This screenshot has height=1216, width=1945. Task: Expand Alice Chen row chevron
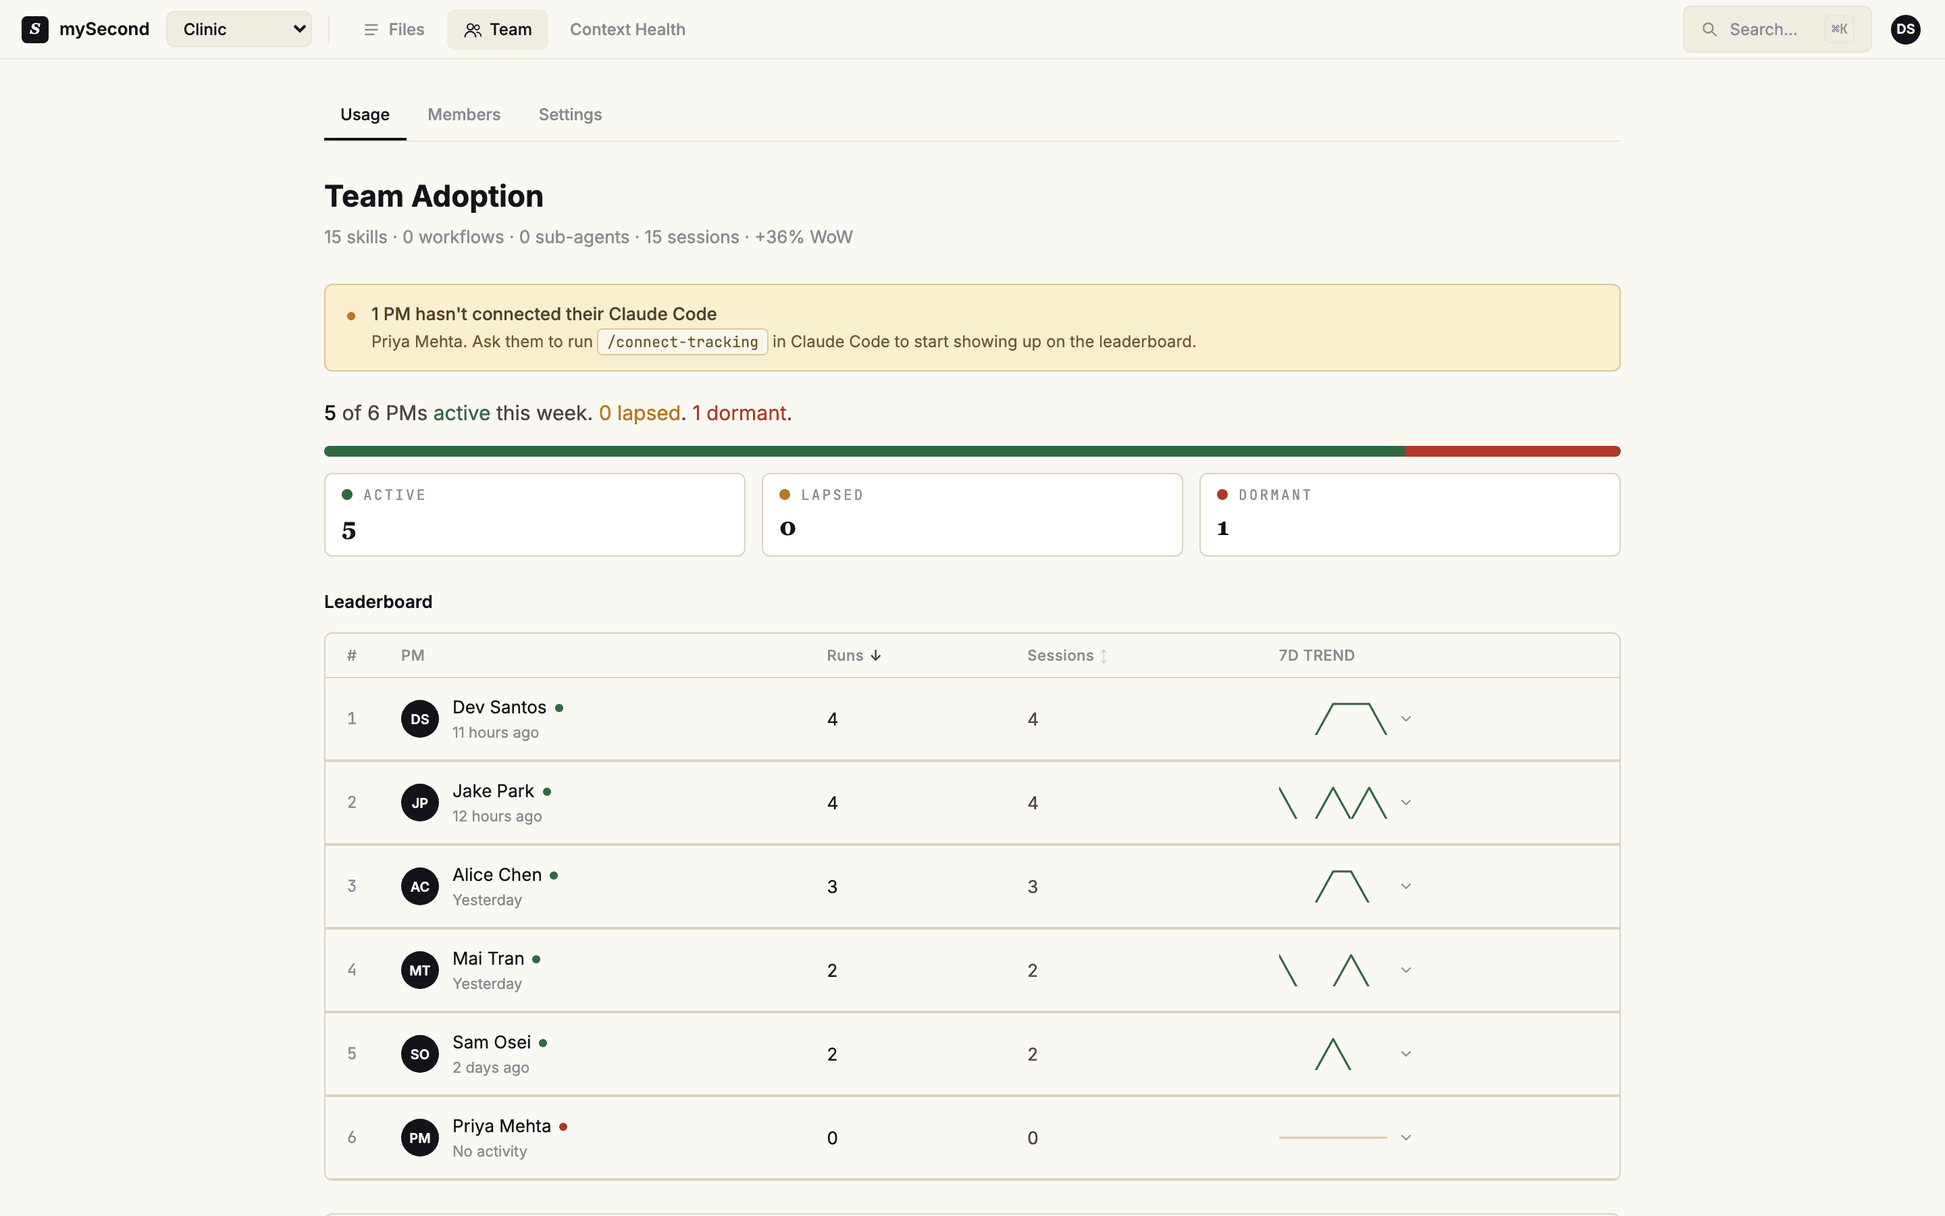1405,886
